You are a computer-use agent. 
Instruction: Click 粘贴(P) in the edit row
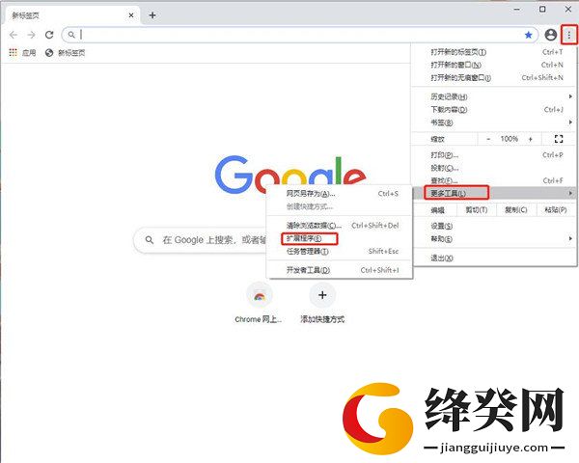click(556, 210)
